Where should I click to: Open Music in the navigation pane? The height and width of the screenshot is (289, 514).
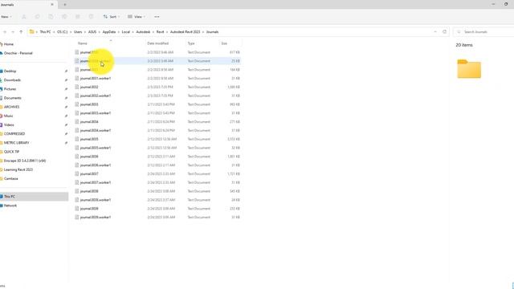[9, 116]
